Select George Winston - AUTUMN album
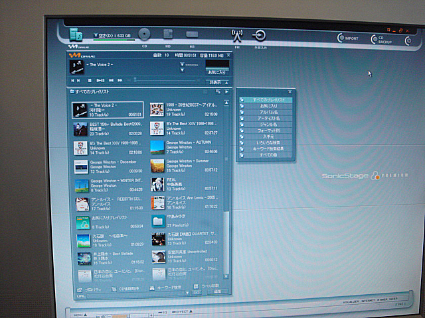425x318 pixels. (184, 147)
